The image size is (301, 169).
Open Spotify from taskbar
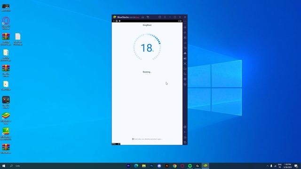[x=190, y=166]
